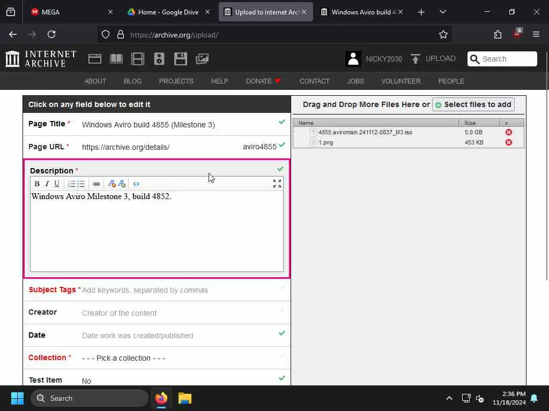Toggle italic in the description editor
549x411 pixels.
[47, 184]
